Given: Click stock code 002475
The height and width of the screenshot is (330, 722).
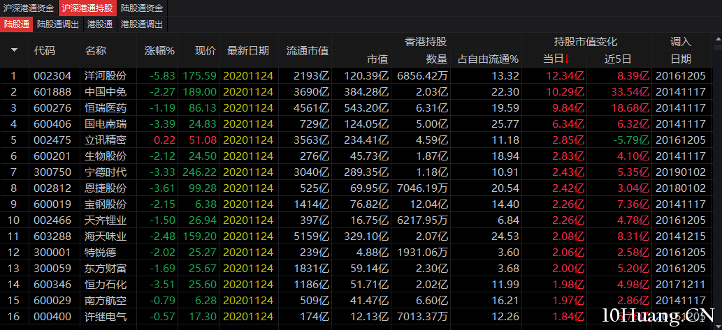Looking at the screenshot, I should (x=52, y=140).
